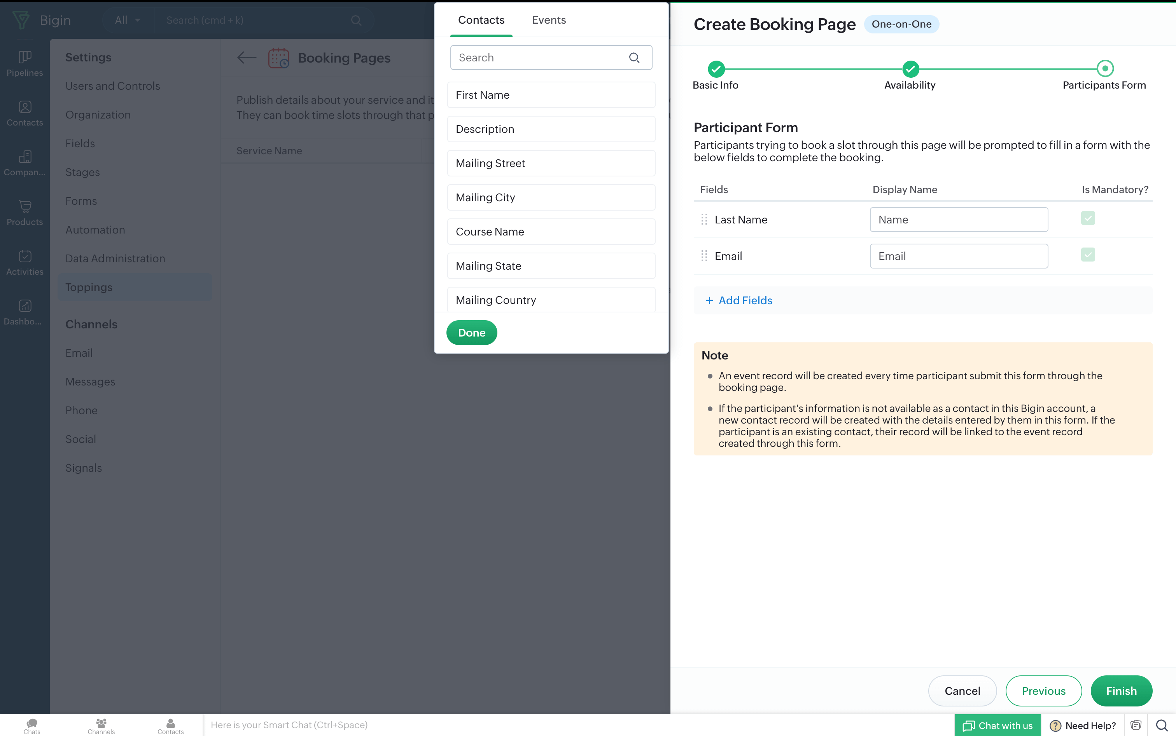Viewport: 1176px width, 736px height.
Task: Click the Bigin logo icon
Action: pyautogui.click(x=21, y=20)
